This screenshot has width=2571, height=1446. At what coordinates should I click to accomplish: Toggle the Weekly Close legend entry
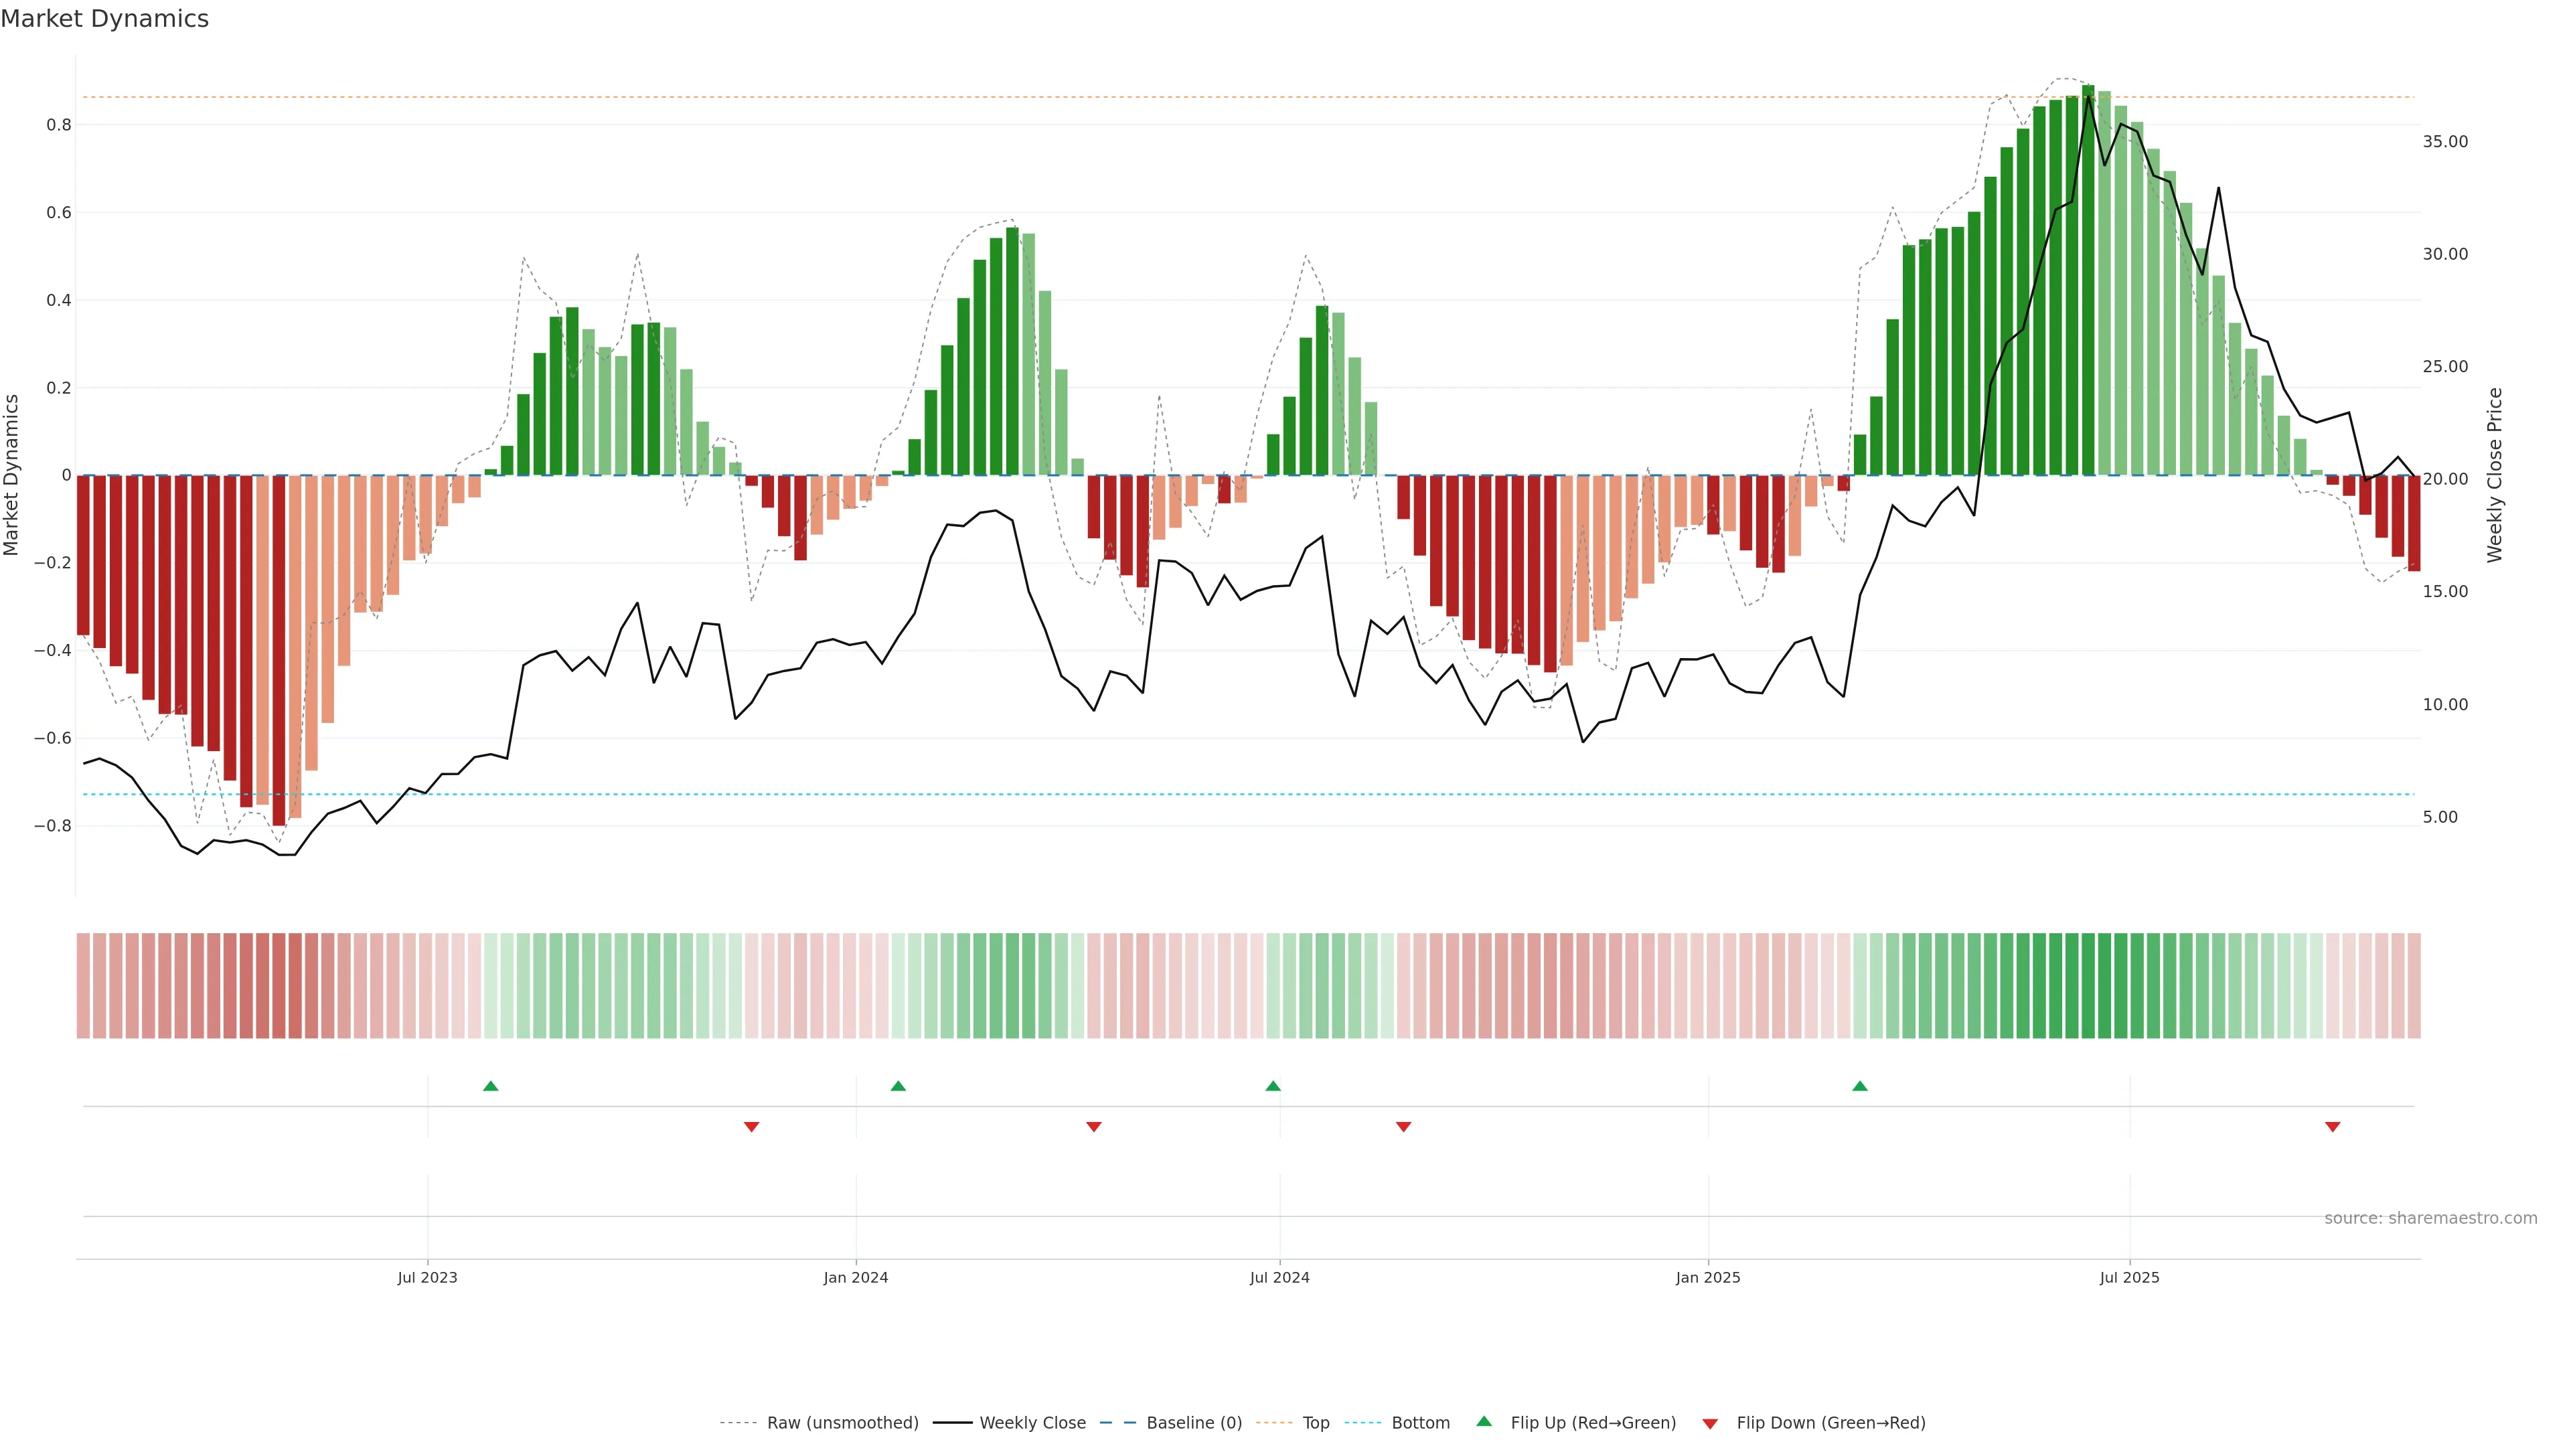click(x=1032, y=1423)
